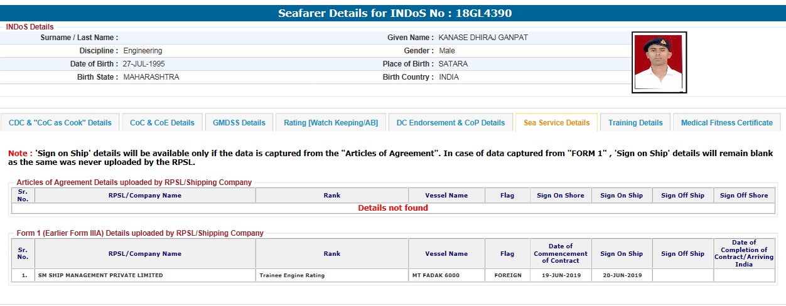This screenshot has height=306, width=786.
Task: Click the Given Name value KANASE DHIRAJ GANPAT
Action: (x=483, y=38)
